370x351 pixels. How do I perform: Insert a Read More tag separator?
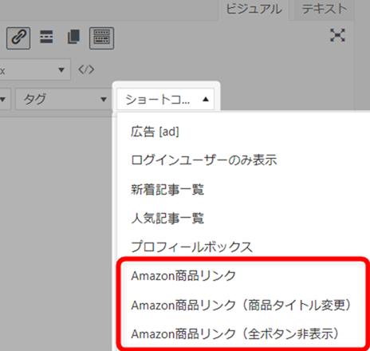pyautogui.click(x=46, y=37)
